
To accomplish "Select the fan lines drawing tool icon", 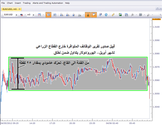I will 148,15.
